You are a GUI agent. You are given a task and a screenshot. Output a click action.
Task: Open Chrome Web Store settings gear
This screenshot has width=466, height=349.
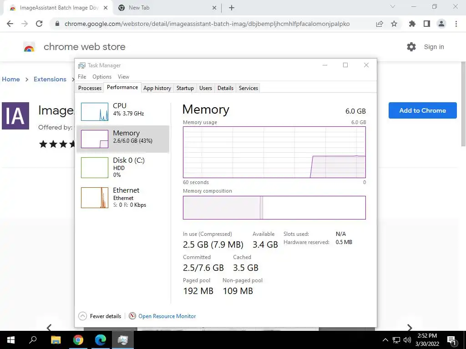pos(411,47)
